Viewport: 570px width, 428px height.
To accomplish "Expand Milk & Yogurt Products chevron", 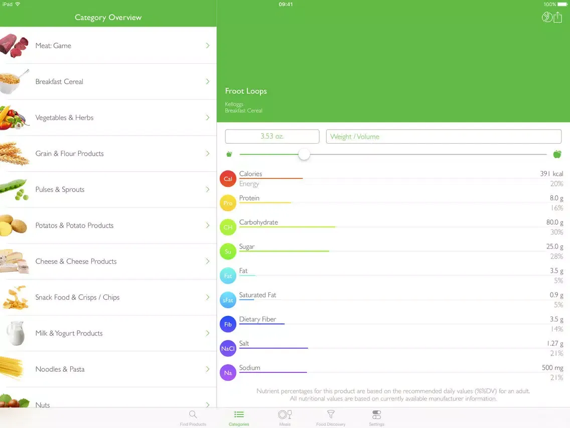I will click(208, 333).
